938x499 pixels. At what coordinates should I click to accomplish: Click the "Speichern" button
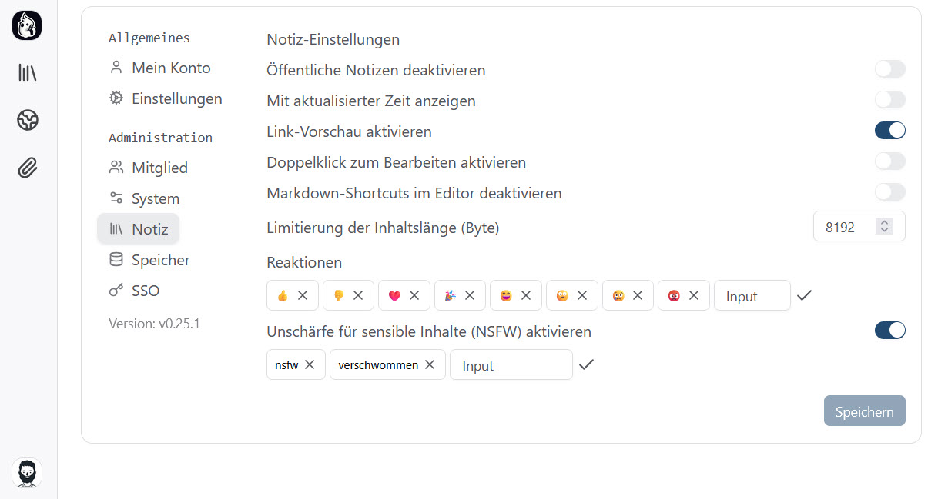pyautogui.click(x=864, y=411)
